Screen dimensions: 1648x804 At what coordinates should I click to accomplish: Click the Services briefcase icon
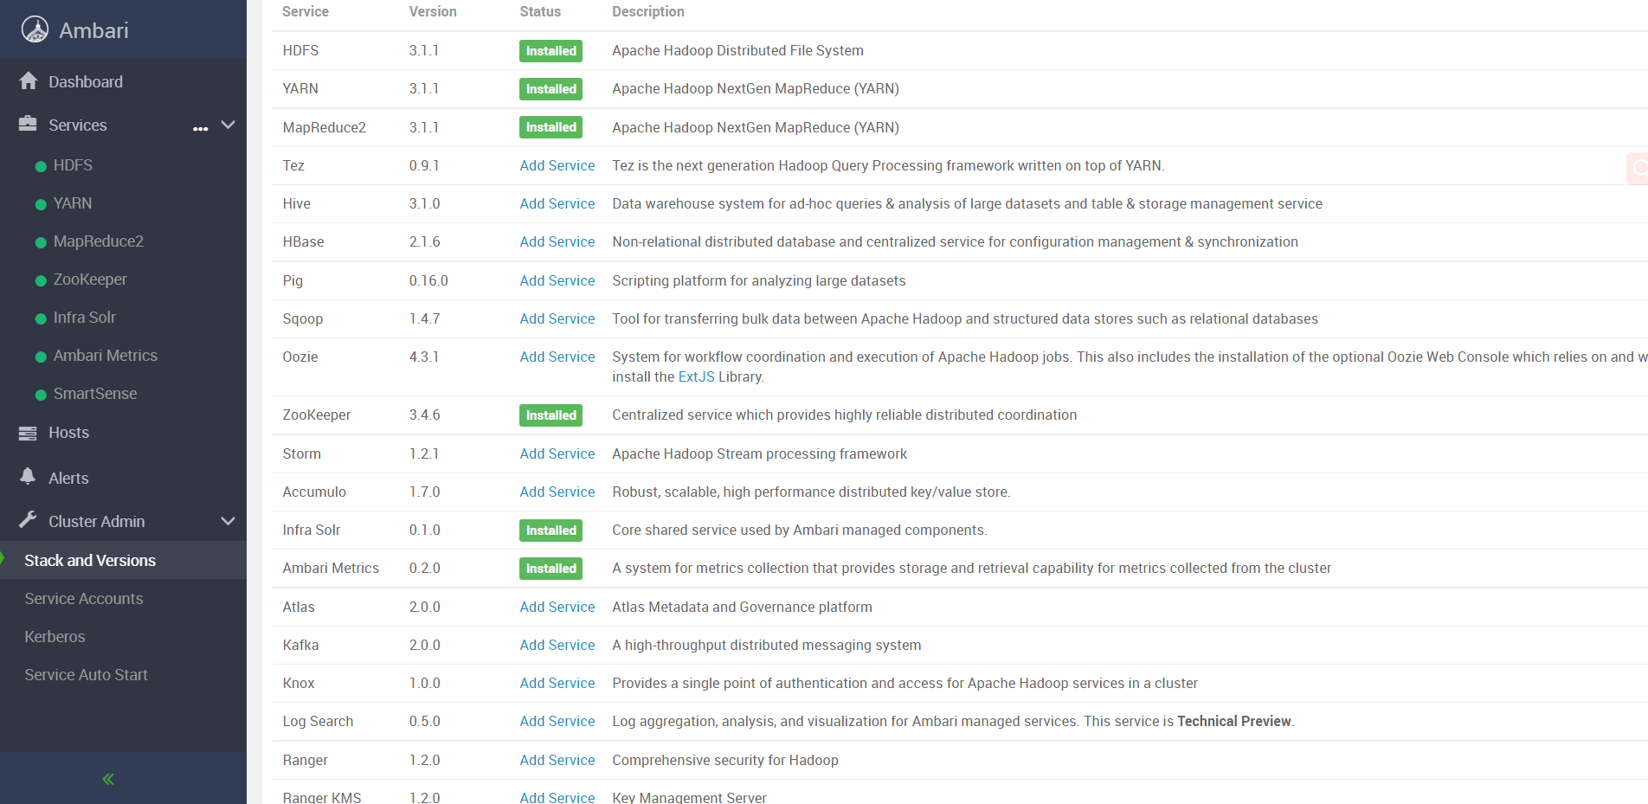[x=28, y=124]
